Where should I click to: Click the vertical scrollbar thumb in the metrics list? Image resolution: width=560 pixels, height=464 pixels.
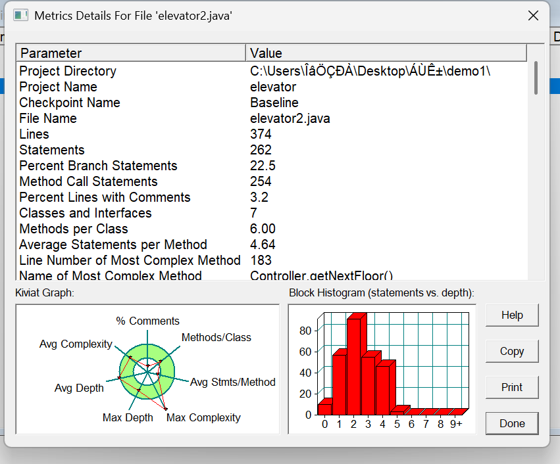coord(536,78)
